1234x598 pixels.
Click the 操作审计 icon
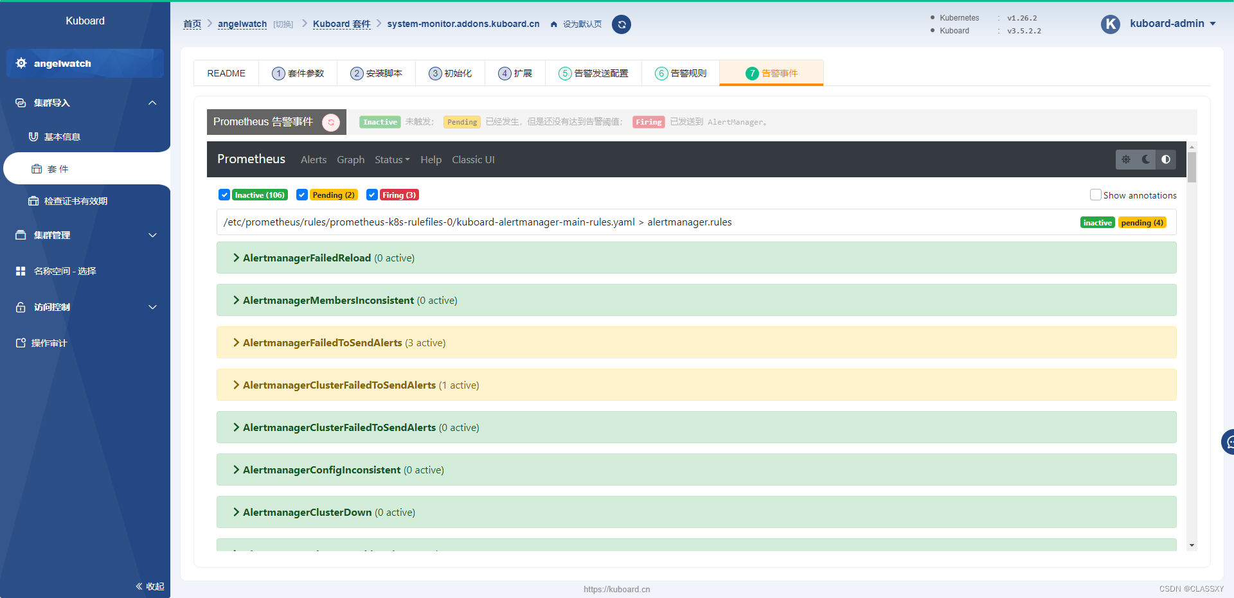(x=21, y=343)
